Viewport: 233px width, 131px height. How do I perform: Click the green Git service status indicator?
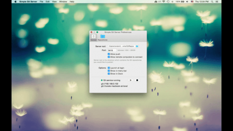[x=102, y=80]
